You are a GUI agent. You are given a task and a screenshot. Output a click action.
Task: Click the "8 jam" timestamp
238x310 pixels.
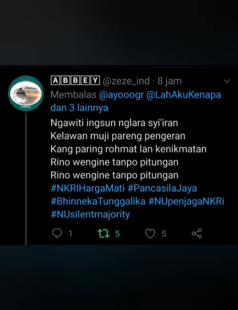pos(170,81)
